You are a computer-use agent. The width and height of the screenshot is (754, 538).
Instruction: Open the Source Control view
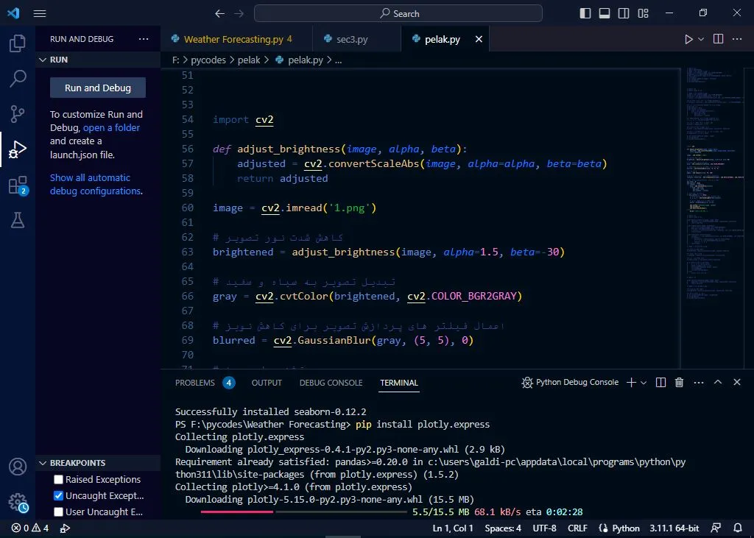pos(18,114)
